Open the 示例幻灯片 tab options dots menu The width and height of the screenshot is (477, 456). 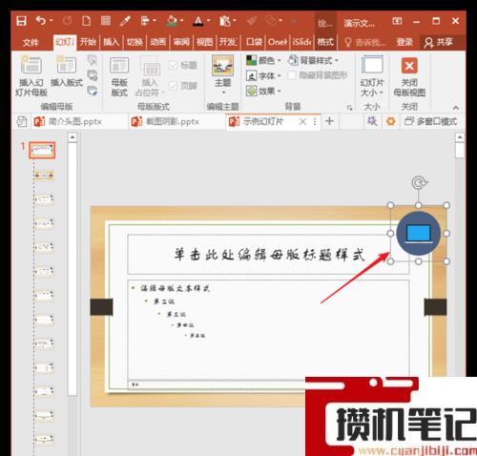(x=315, y=121)
